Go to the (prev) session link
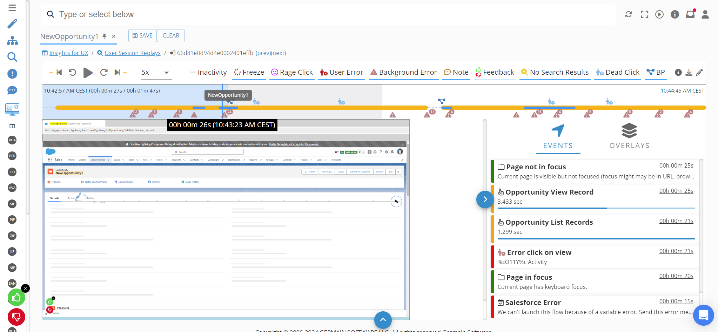The height and width of the screenshot is (332, 718). pos(263,53)
